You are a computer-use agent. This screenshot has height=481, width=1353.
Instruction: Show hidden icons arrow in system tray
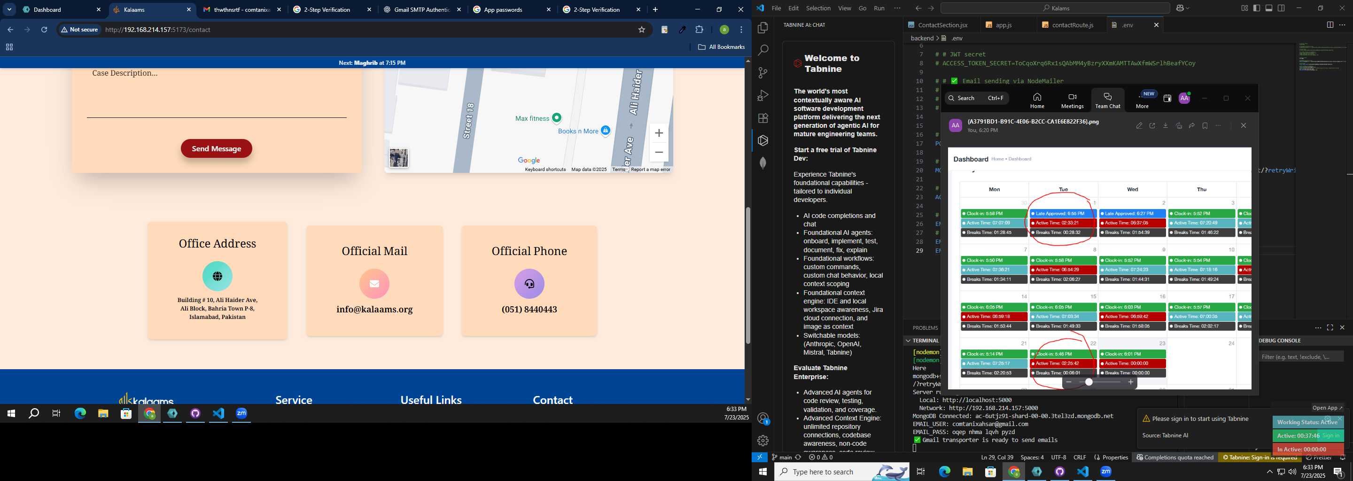tap(1269, 472)
